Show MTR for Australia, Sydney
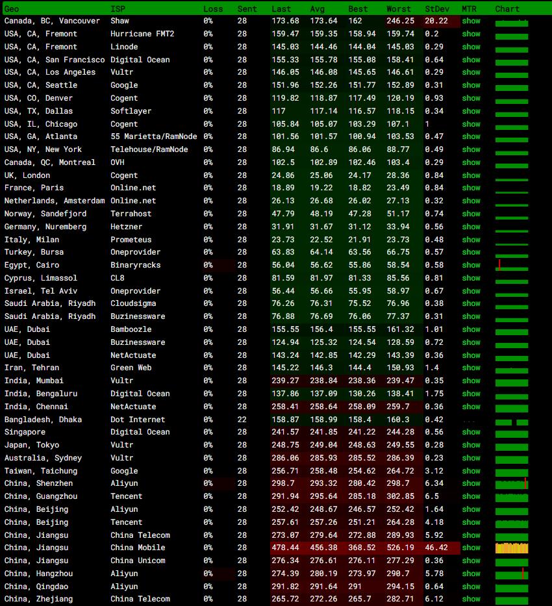The image size is (552, 606). point(471,458)
